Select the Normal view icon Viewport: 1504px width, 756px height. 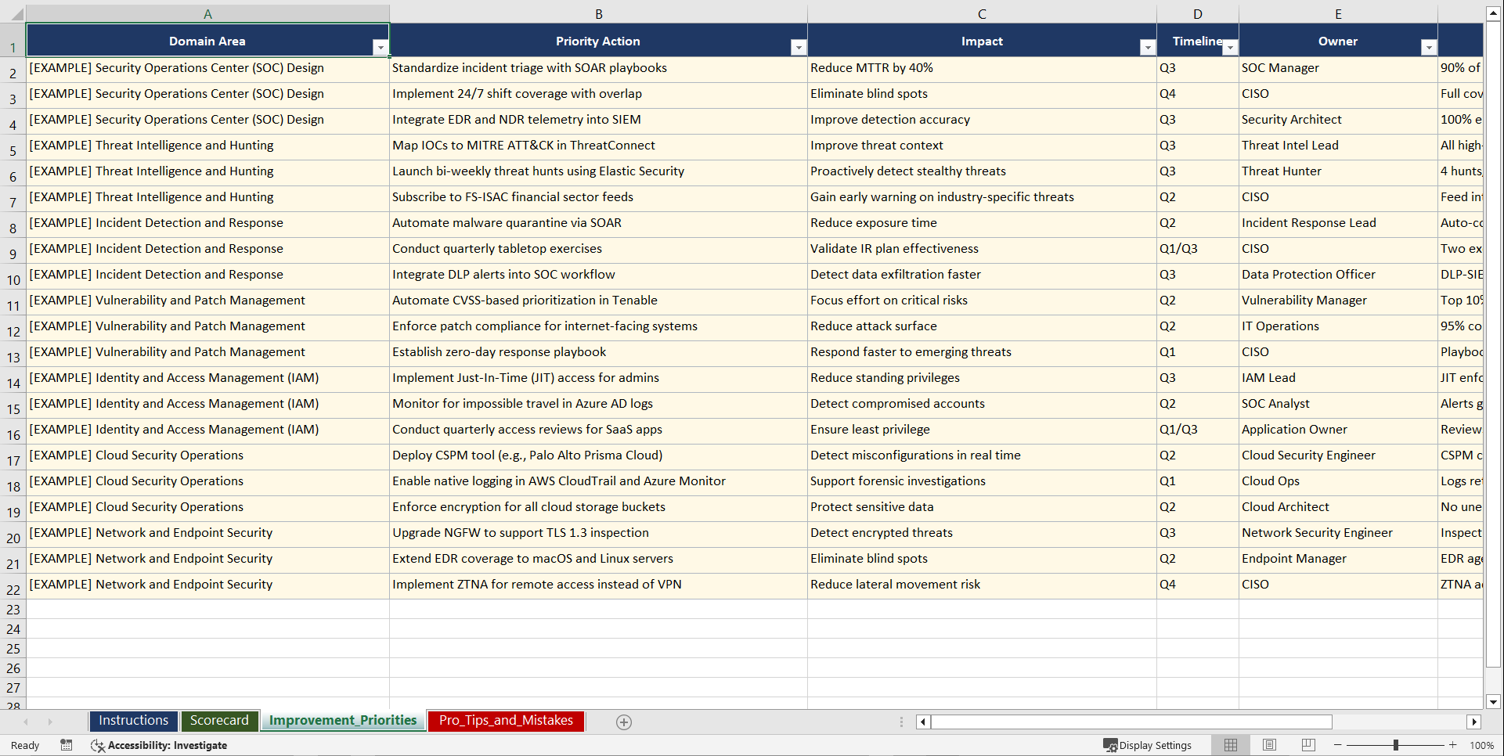point(1230,745)
